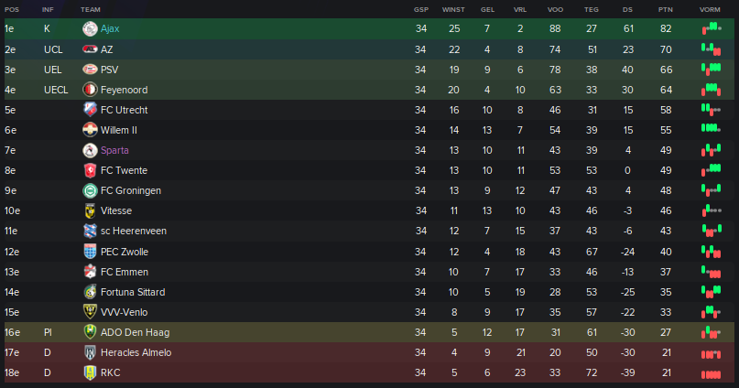This screenshot has width=739, height=388.
Task: Click the FC Utrecht club badge
Action: pos(90,110)
